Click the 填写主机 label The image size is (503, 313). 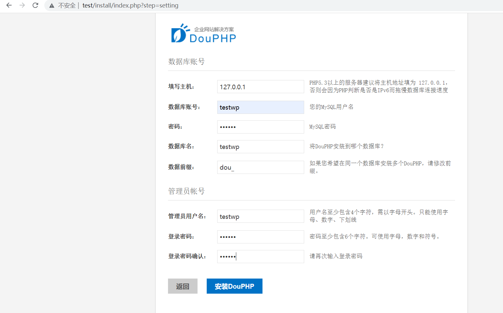[x=181, y=87]
